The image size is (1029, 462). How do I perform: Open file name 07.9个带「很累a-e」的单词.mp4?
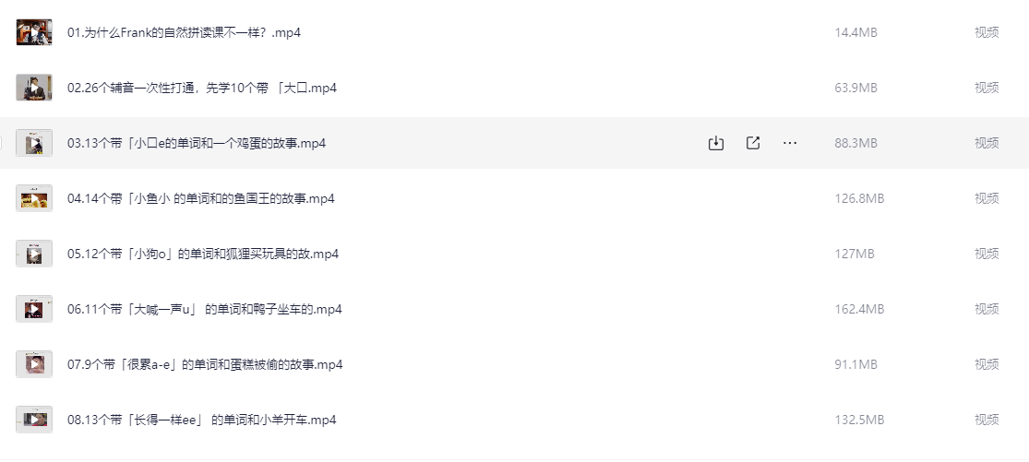click(x=205, y=364)
